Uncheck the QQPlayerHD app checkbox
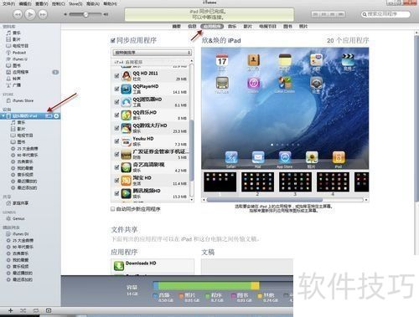The image size is (419, 317). point(116,89)
